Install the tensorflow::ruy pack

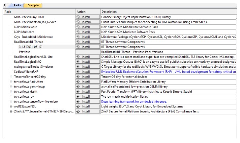click(x=88, y=97)
